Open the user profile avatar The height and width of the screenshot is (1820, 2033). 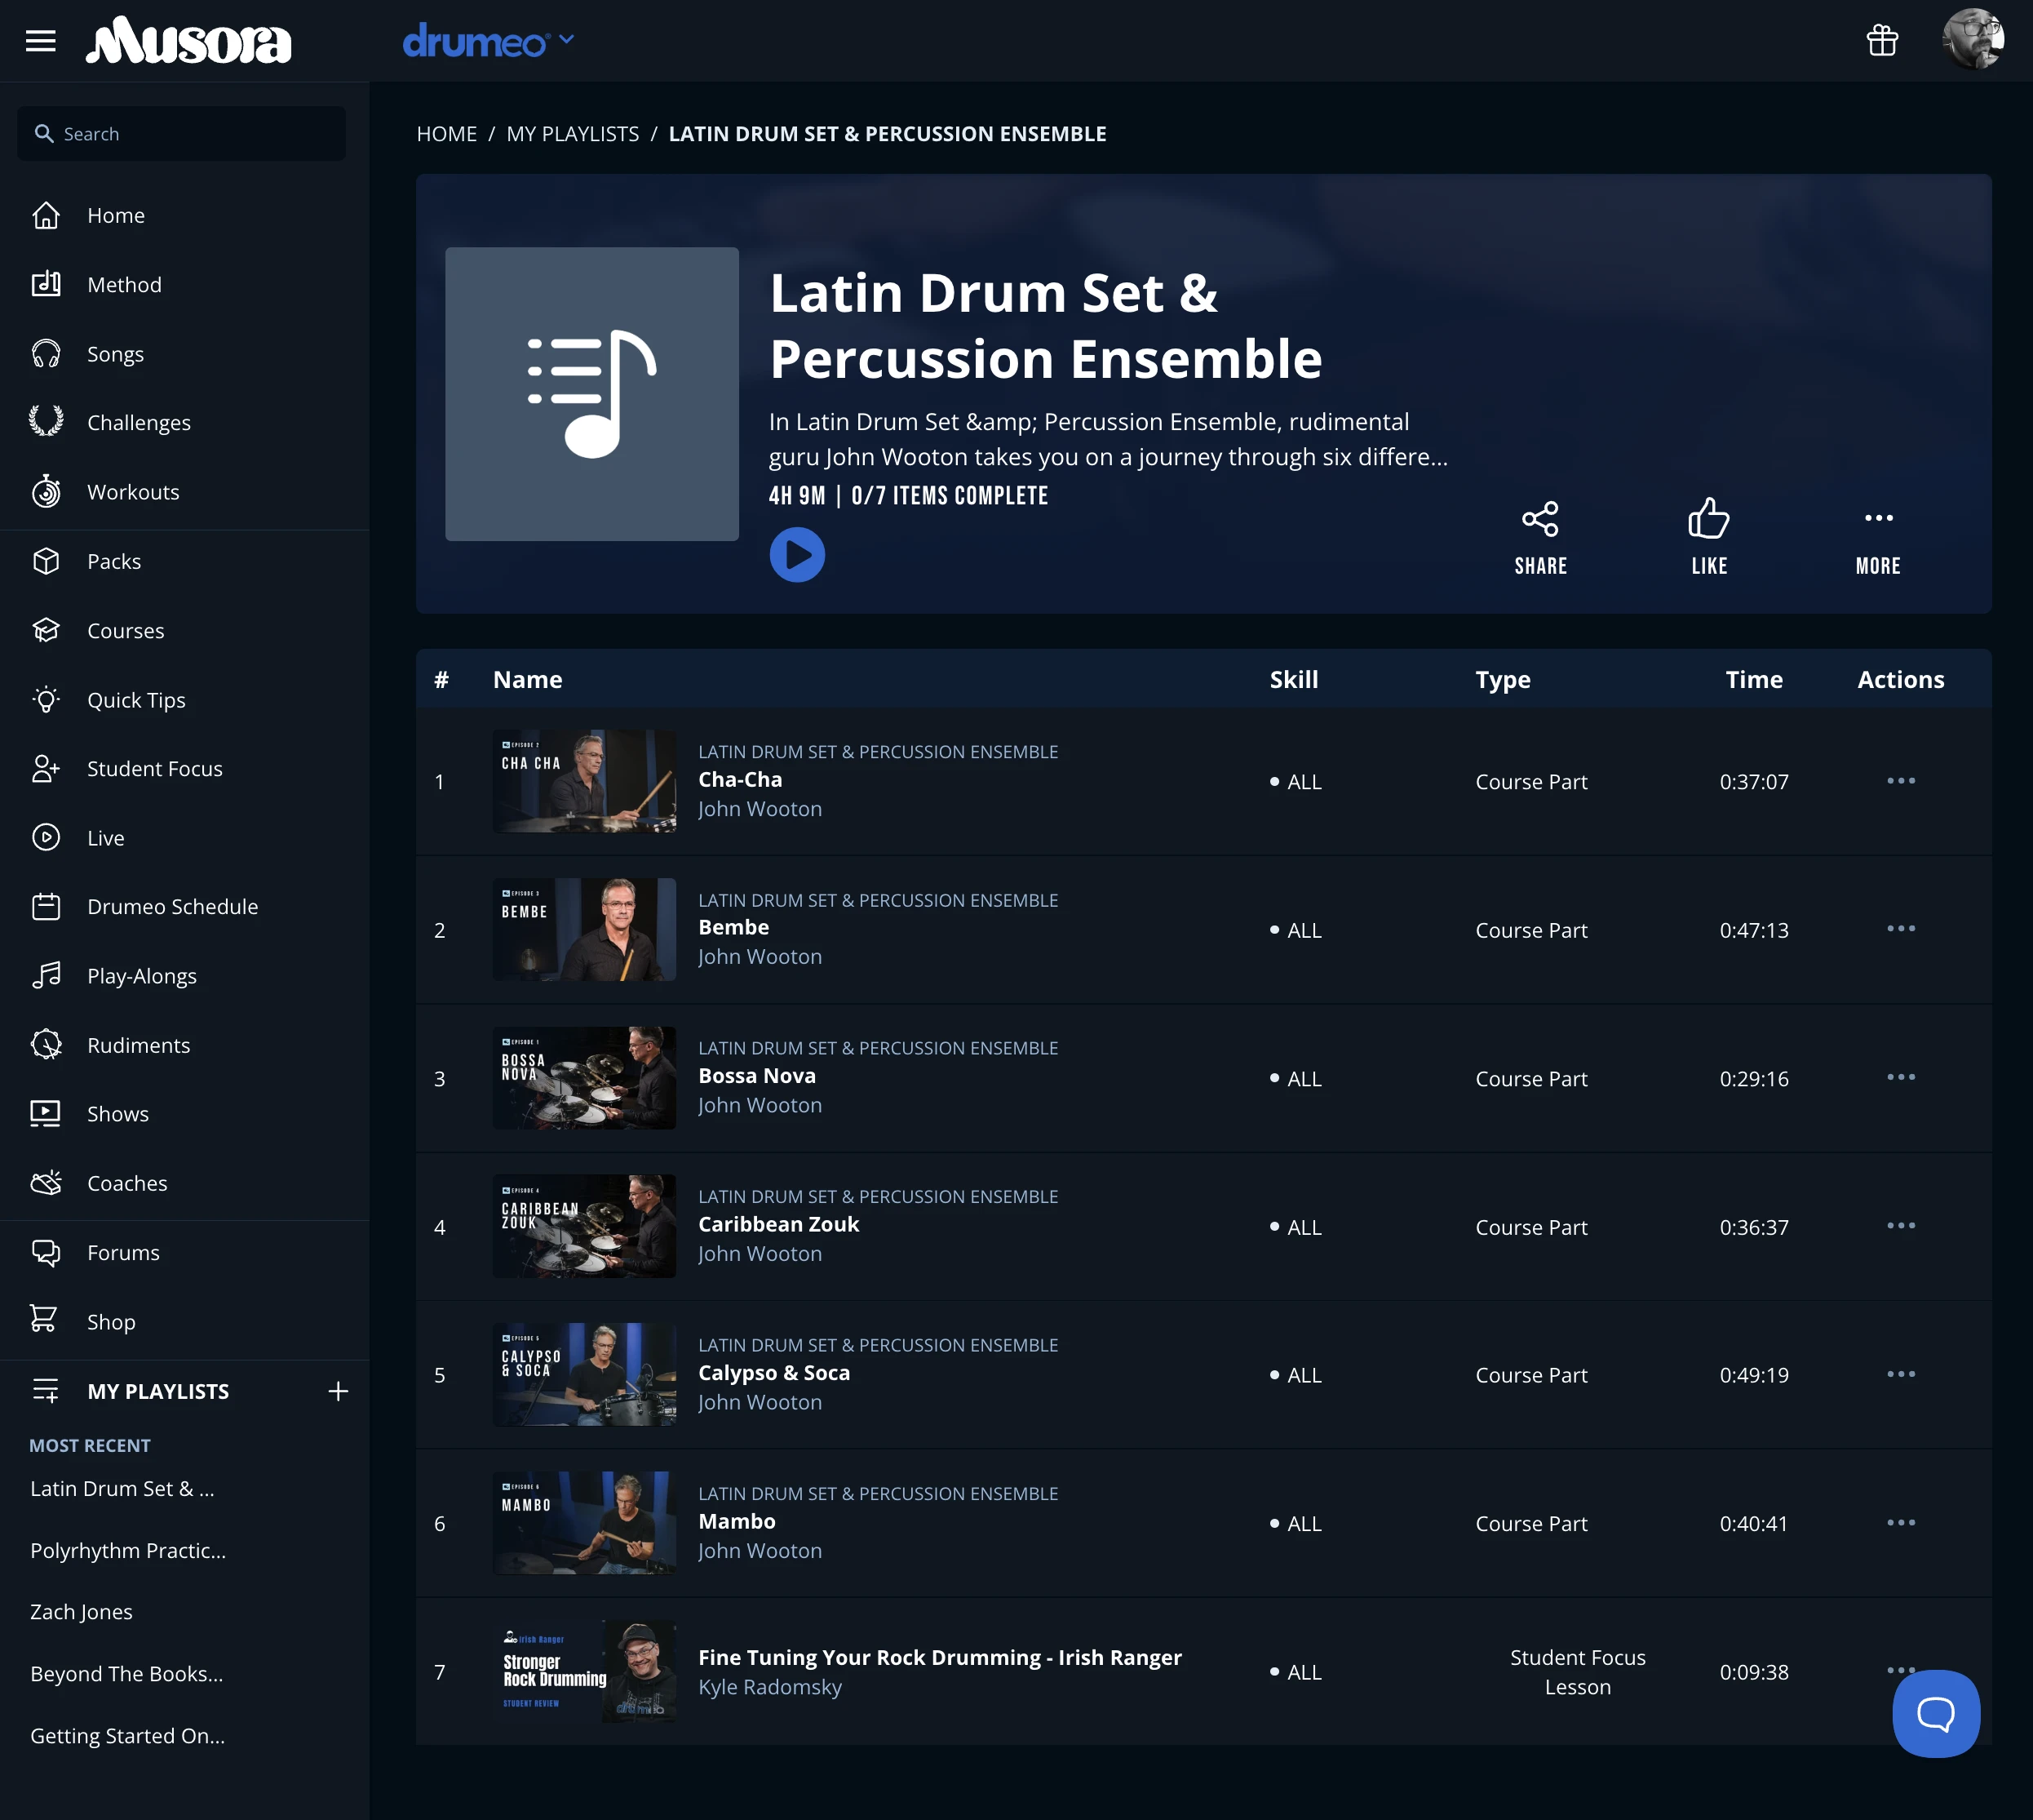[x=1972, y=40]
